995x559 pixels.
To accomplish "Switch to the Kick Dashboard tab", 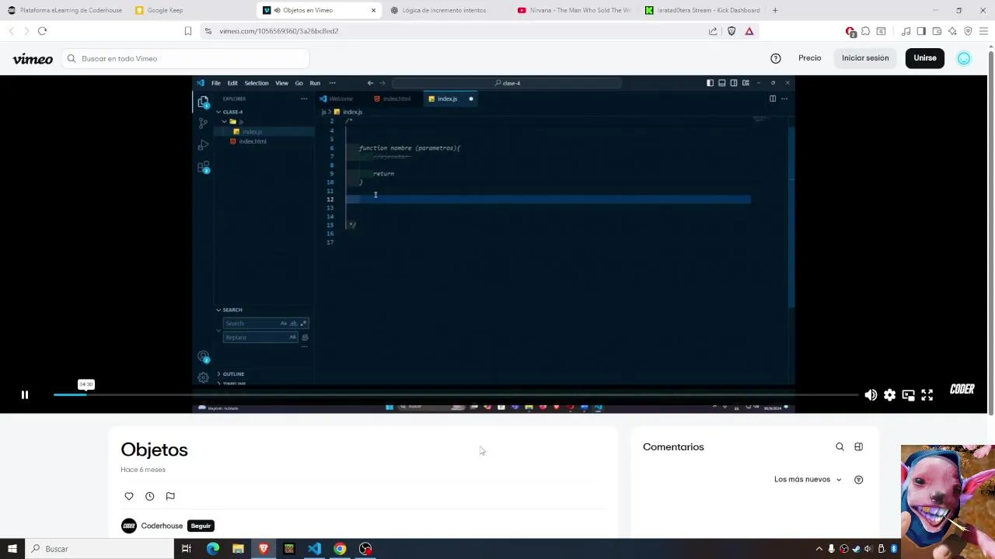I will click(x=703, y=10).
